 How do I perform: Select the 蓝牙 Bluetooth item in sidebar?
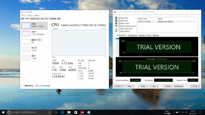(34, 57)
